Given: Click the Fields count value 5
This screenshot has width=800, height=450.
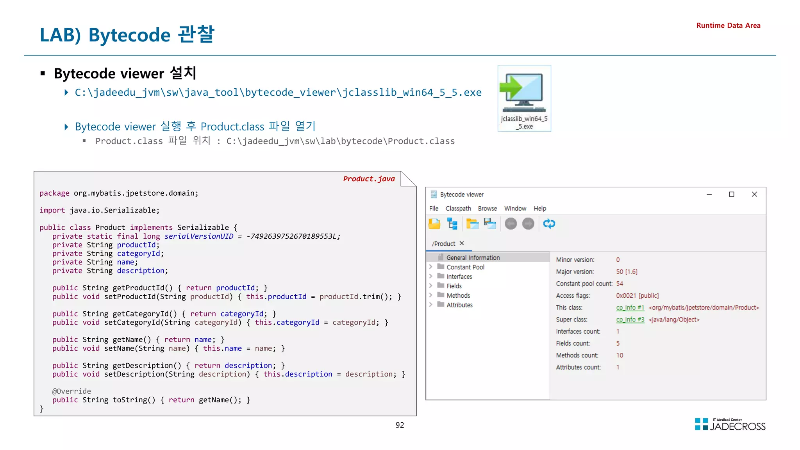Looking at the screenshot, I should click(618, 343).
